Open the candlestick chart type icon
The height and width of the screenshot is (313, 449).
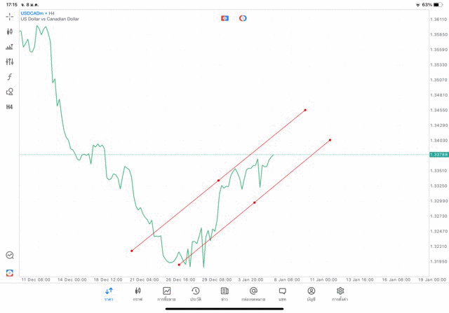coord(10,32)
